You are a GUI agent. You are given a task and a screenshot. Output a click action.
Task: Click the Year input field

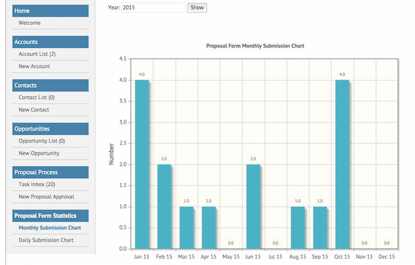[x=153, y=7]
